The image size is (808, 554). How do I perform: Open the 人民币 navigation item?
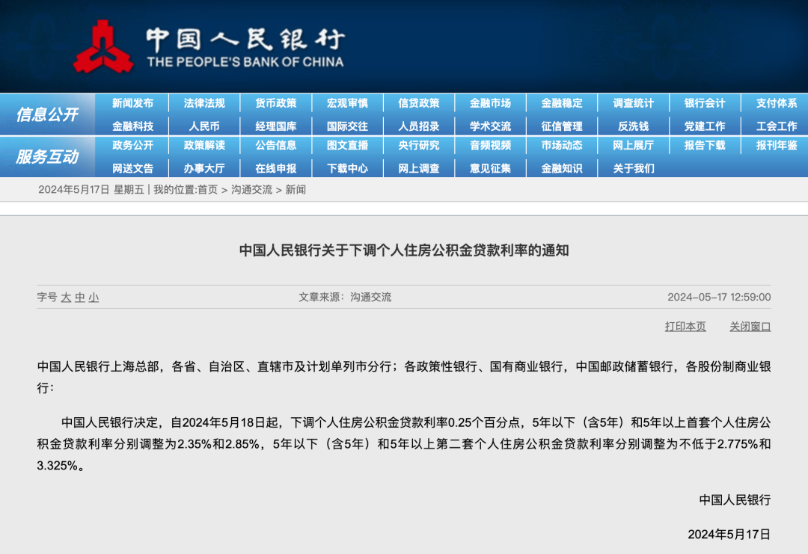point(204,126)
